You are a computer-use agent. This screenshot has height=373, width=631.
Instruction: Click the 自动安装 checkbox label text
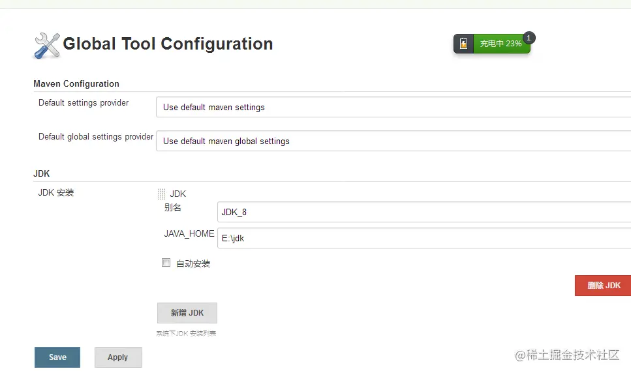pos(193,263)
